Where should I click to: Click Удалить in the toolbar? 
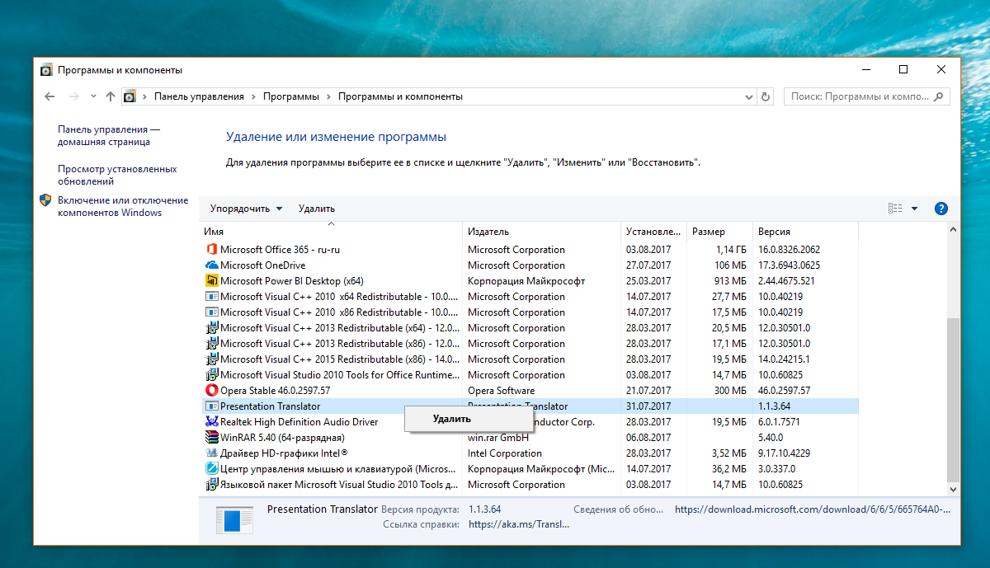(317, 209)
